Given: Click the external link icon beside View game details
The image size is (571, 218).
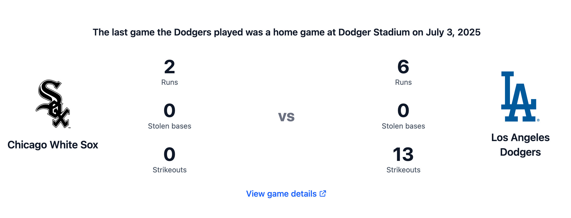Looking at the screenshot, I should point(323,193).
